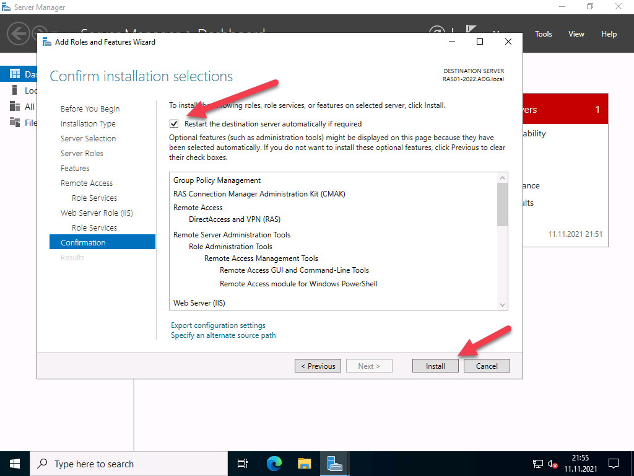
Task: Click Remote Access GUI and Command-Line Tools
Action: [294, 270]
